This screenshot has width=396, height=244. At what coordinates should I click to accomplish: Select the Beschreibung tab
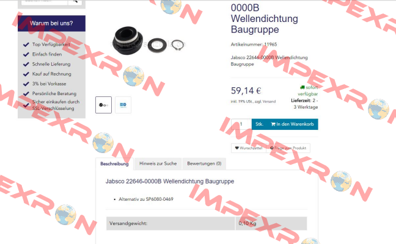(x=114, y=164)
